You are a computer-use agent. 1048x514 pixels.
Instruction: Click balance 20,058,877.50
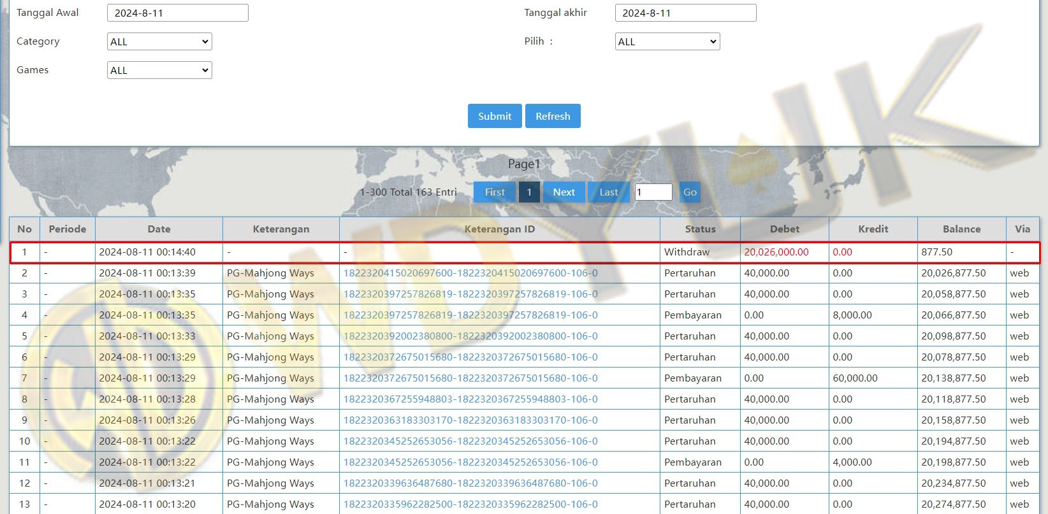pos(953,294)
